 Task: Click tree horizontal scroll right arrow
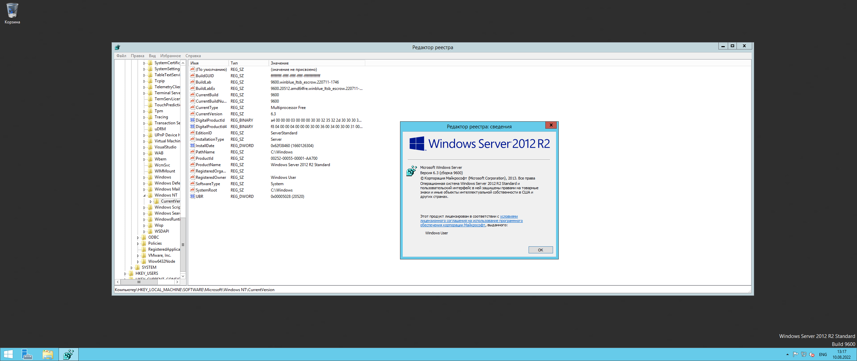point(177,282)
